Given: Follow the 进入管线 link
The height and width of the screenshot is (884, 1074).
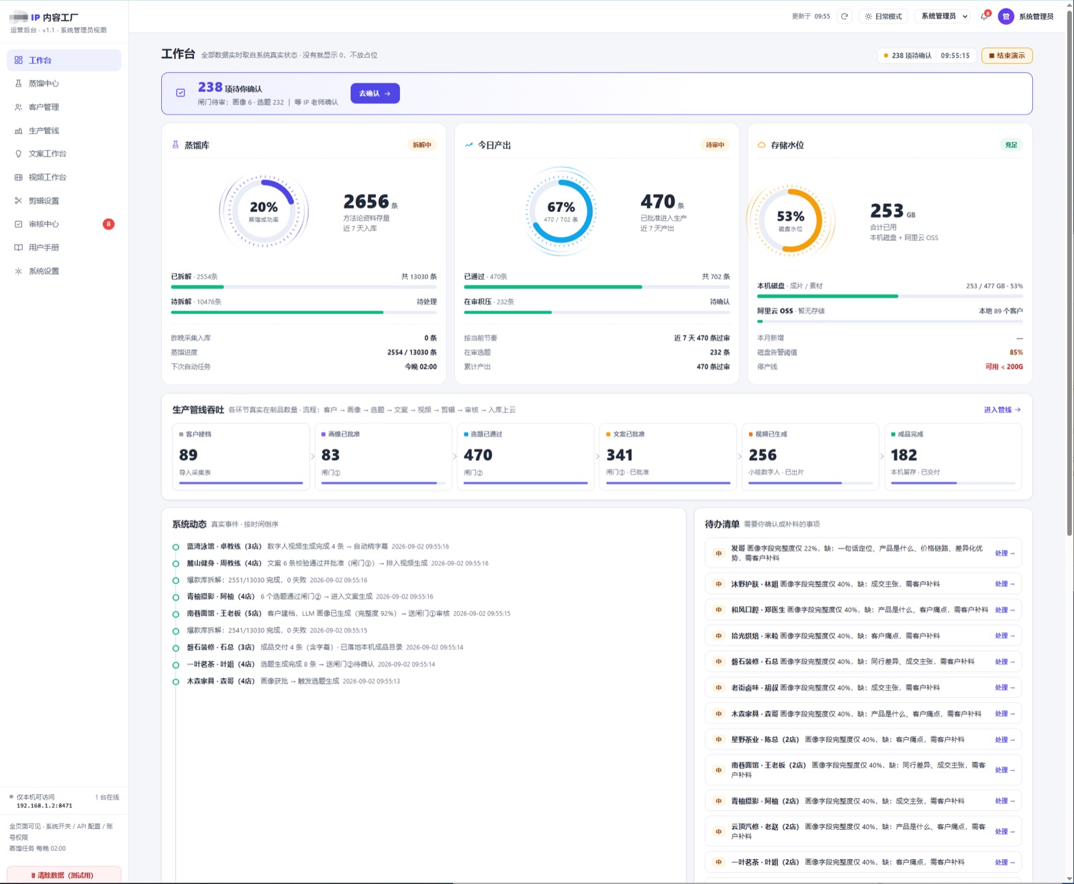Looking at the screenshot, I should click(x=1002, y=410).
